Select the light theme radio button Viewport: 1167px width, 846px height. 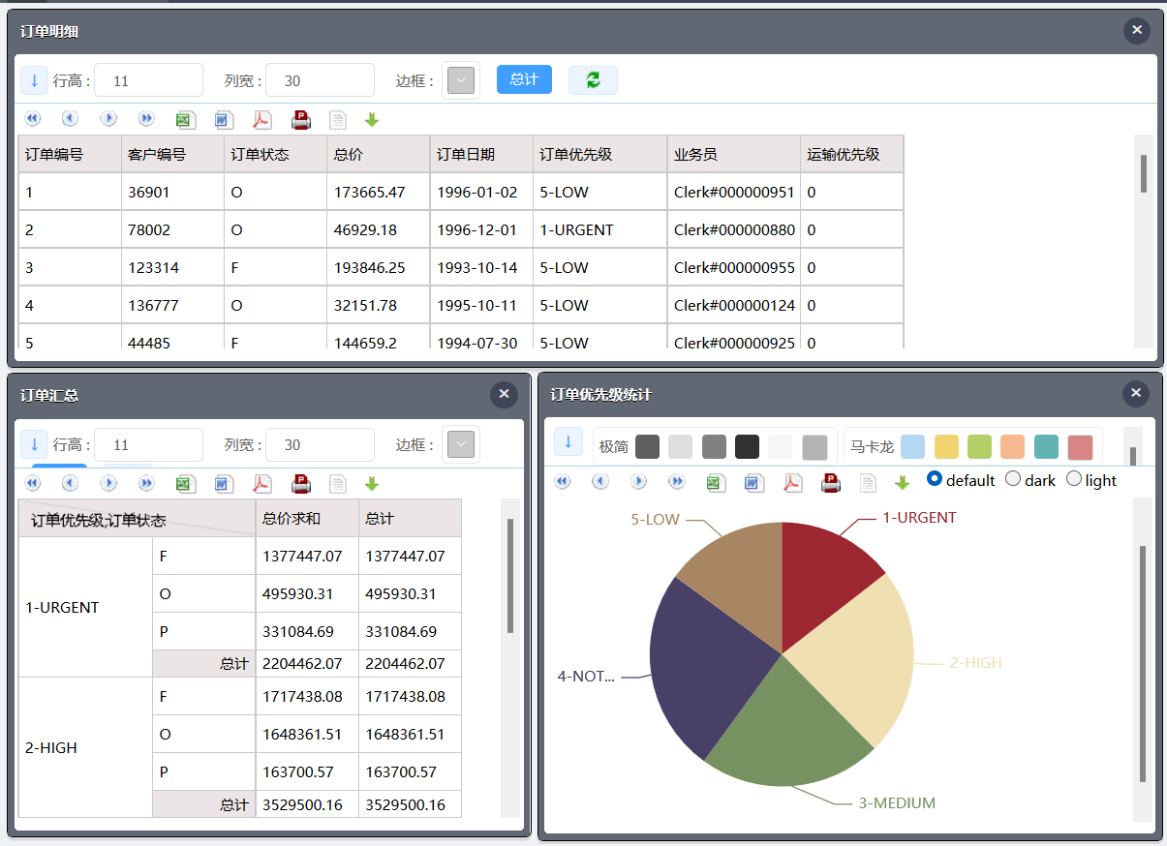click(x=1074, y=479)
